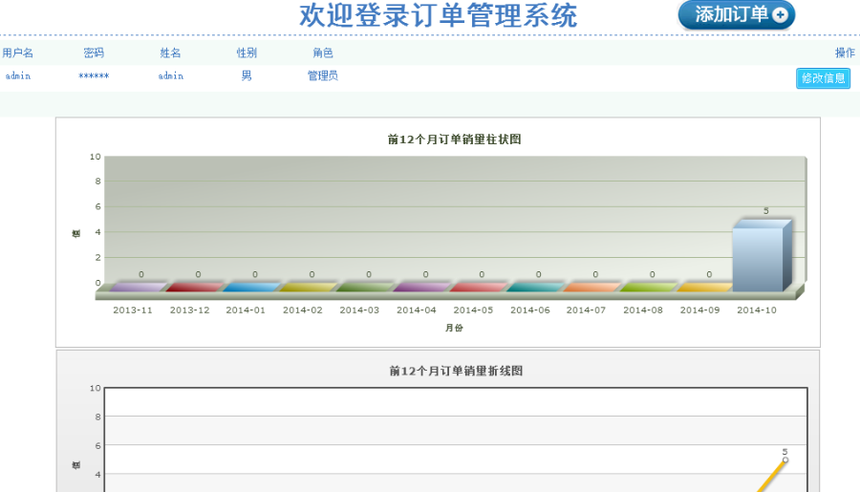Click the line chart data point labeled 5
This screenshot has width=860, height=492.
coord(785,460)
